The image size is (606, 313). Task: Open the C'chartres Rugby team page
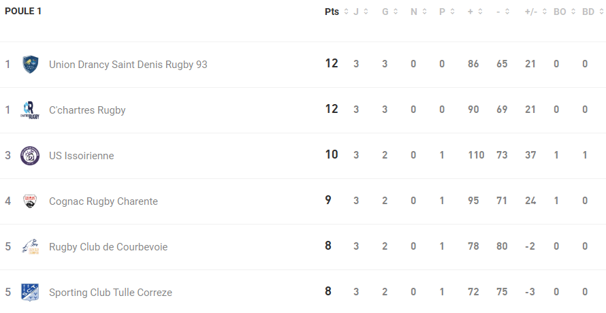tap(87, 110)
